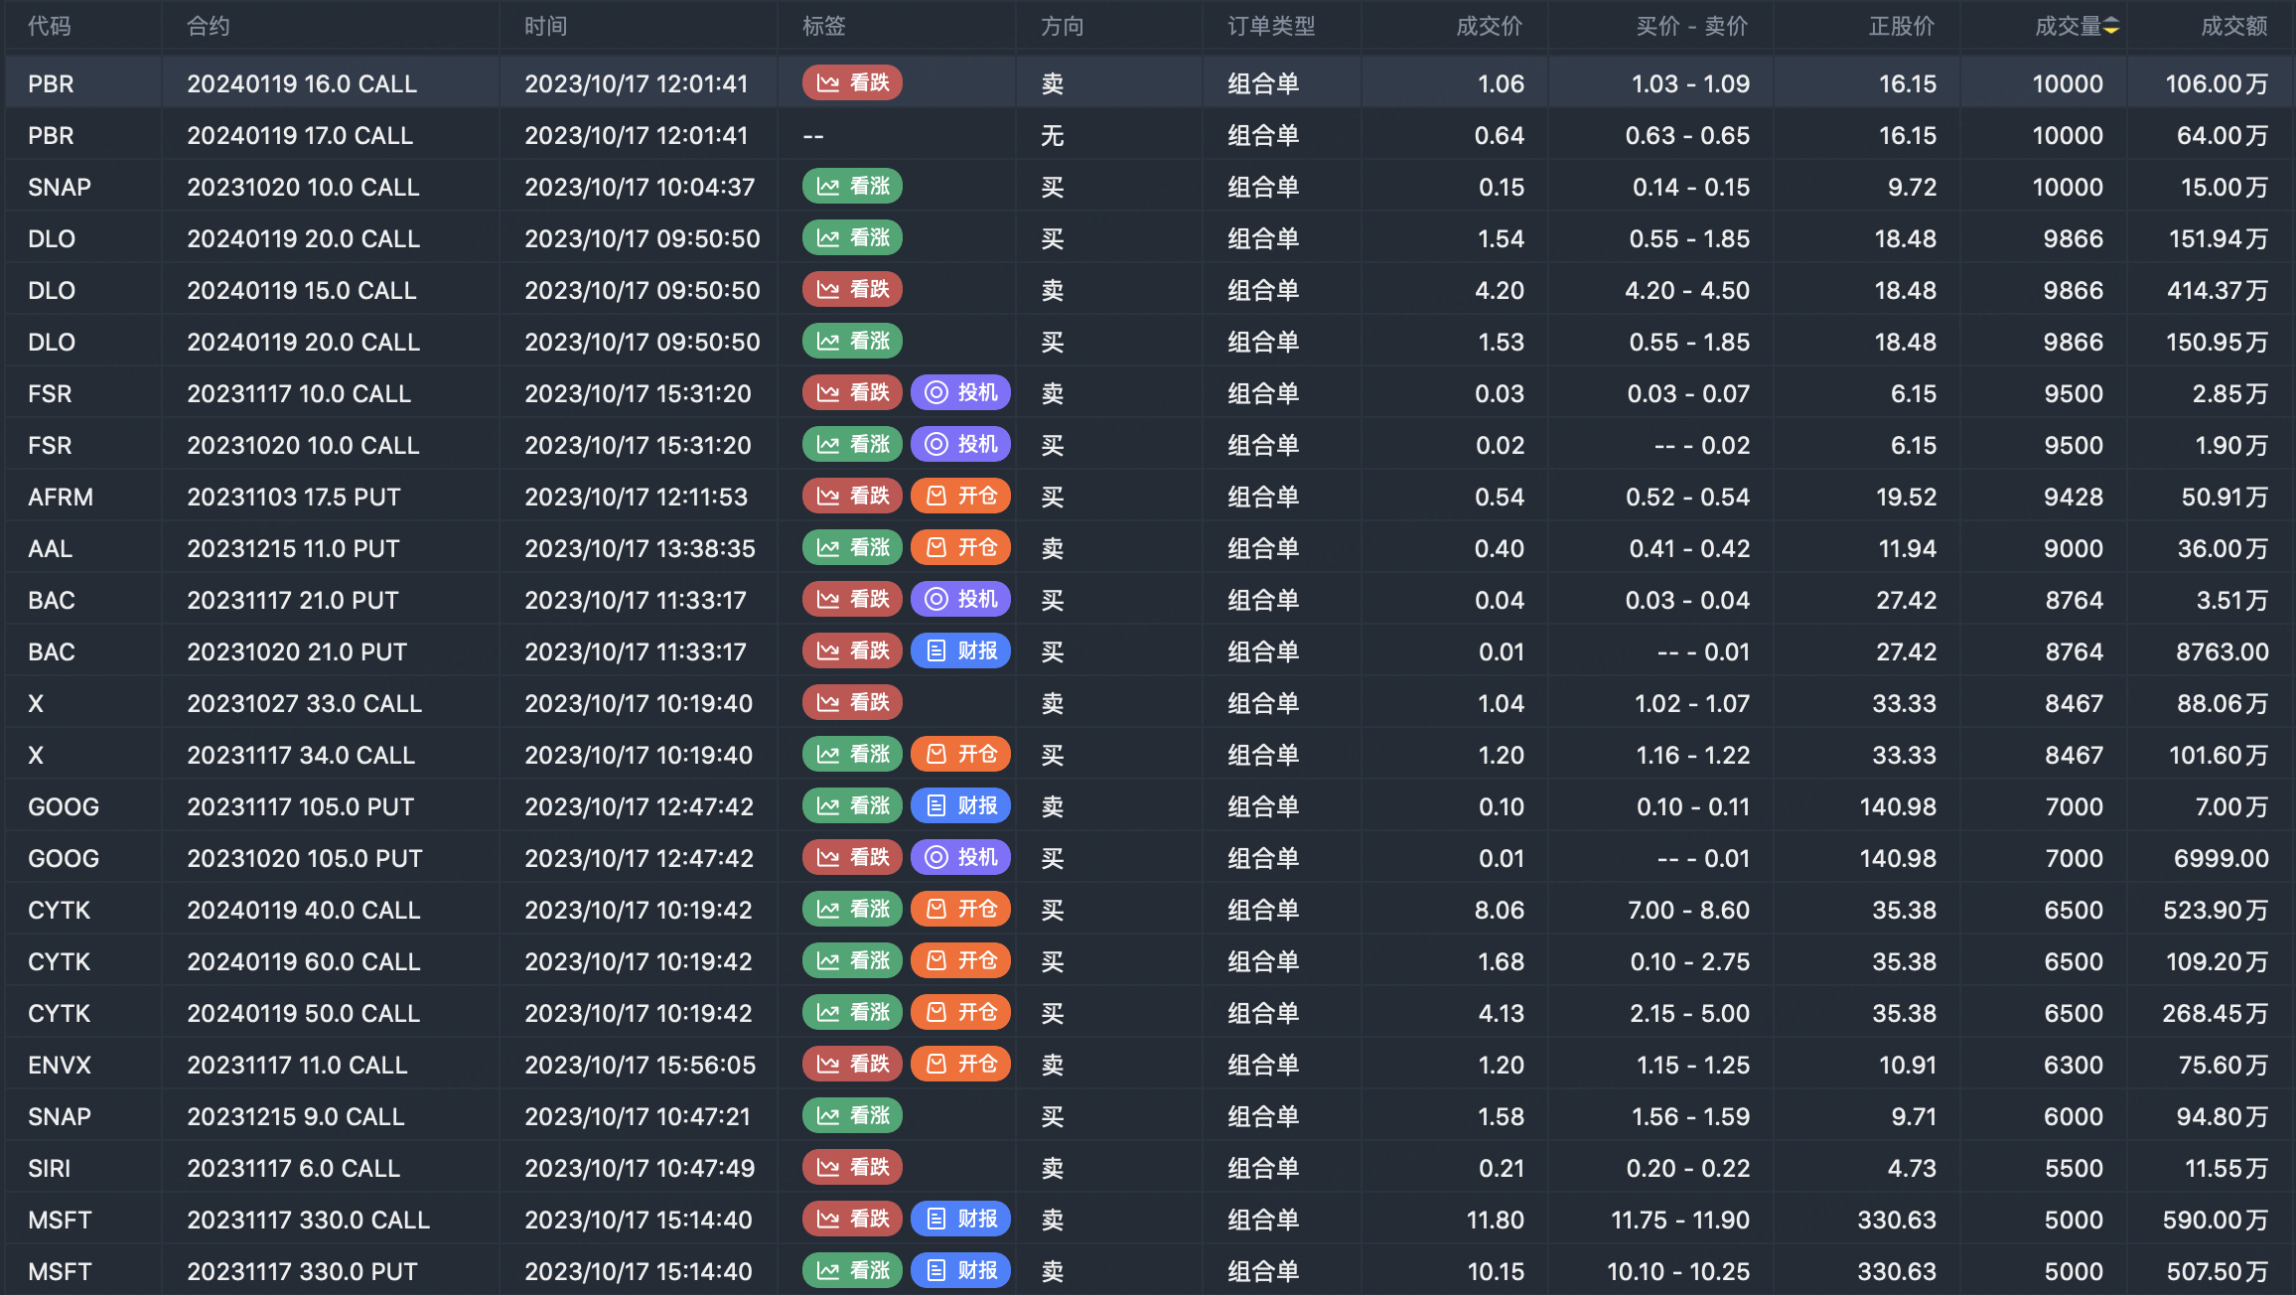The width and height of the screenshot is (2296, 1295).
Task: Sort by the 成交量 column sort arrow
Action: pyautogui.click(x=2111, y=26)
